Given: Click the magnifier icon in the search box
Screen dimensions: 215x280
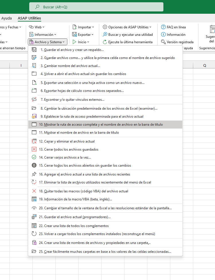Looking at the screenshot, I should tap(37, 7).
